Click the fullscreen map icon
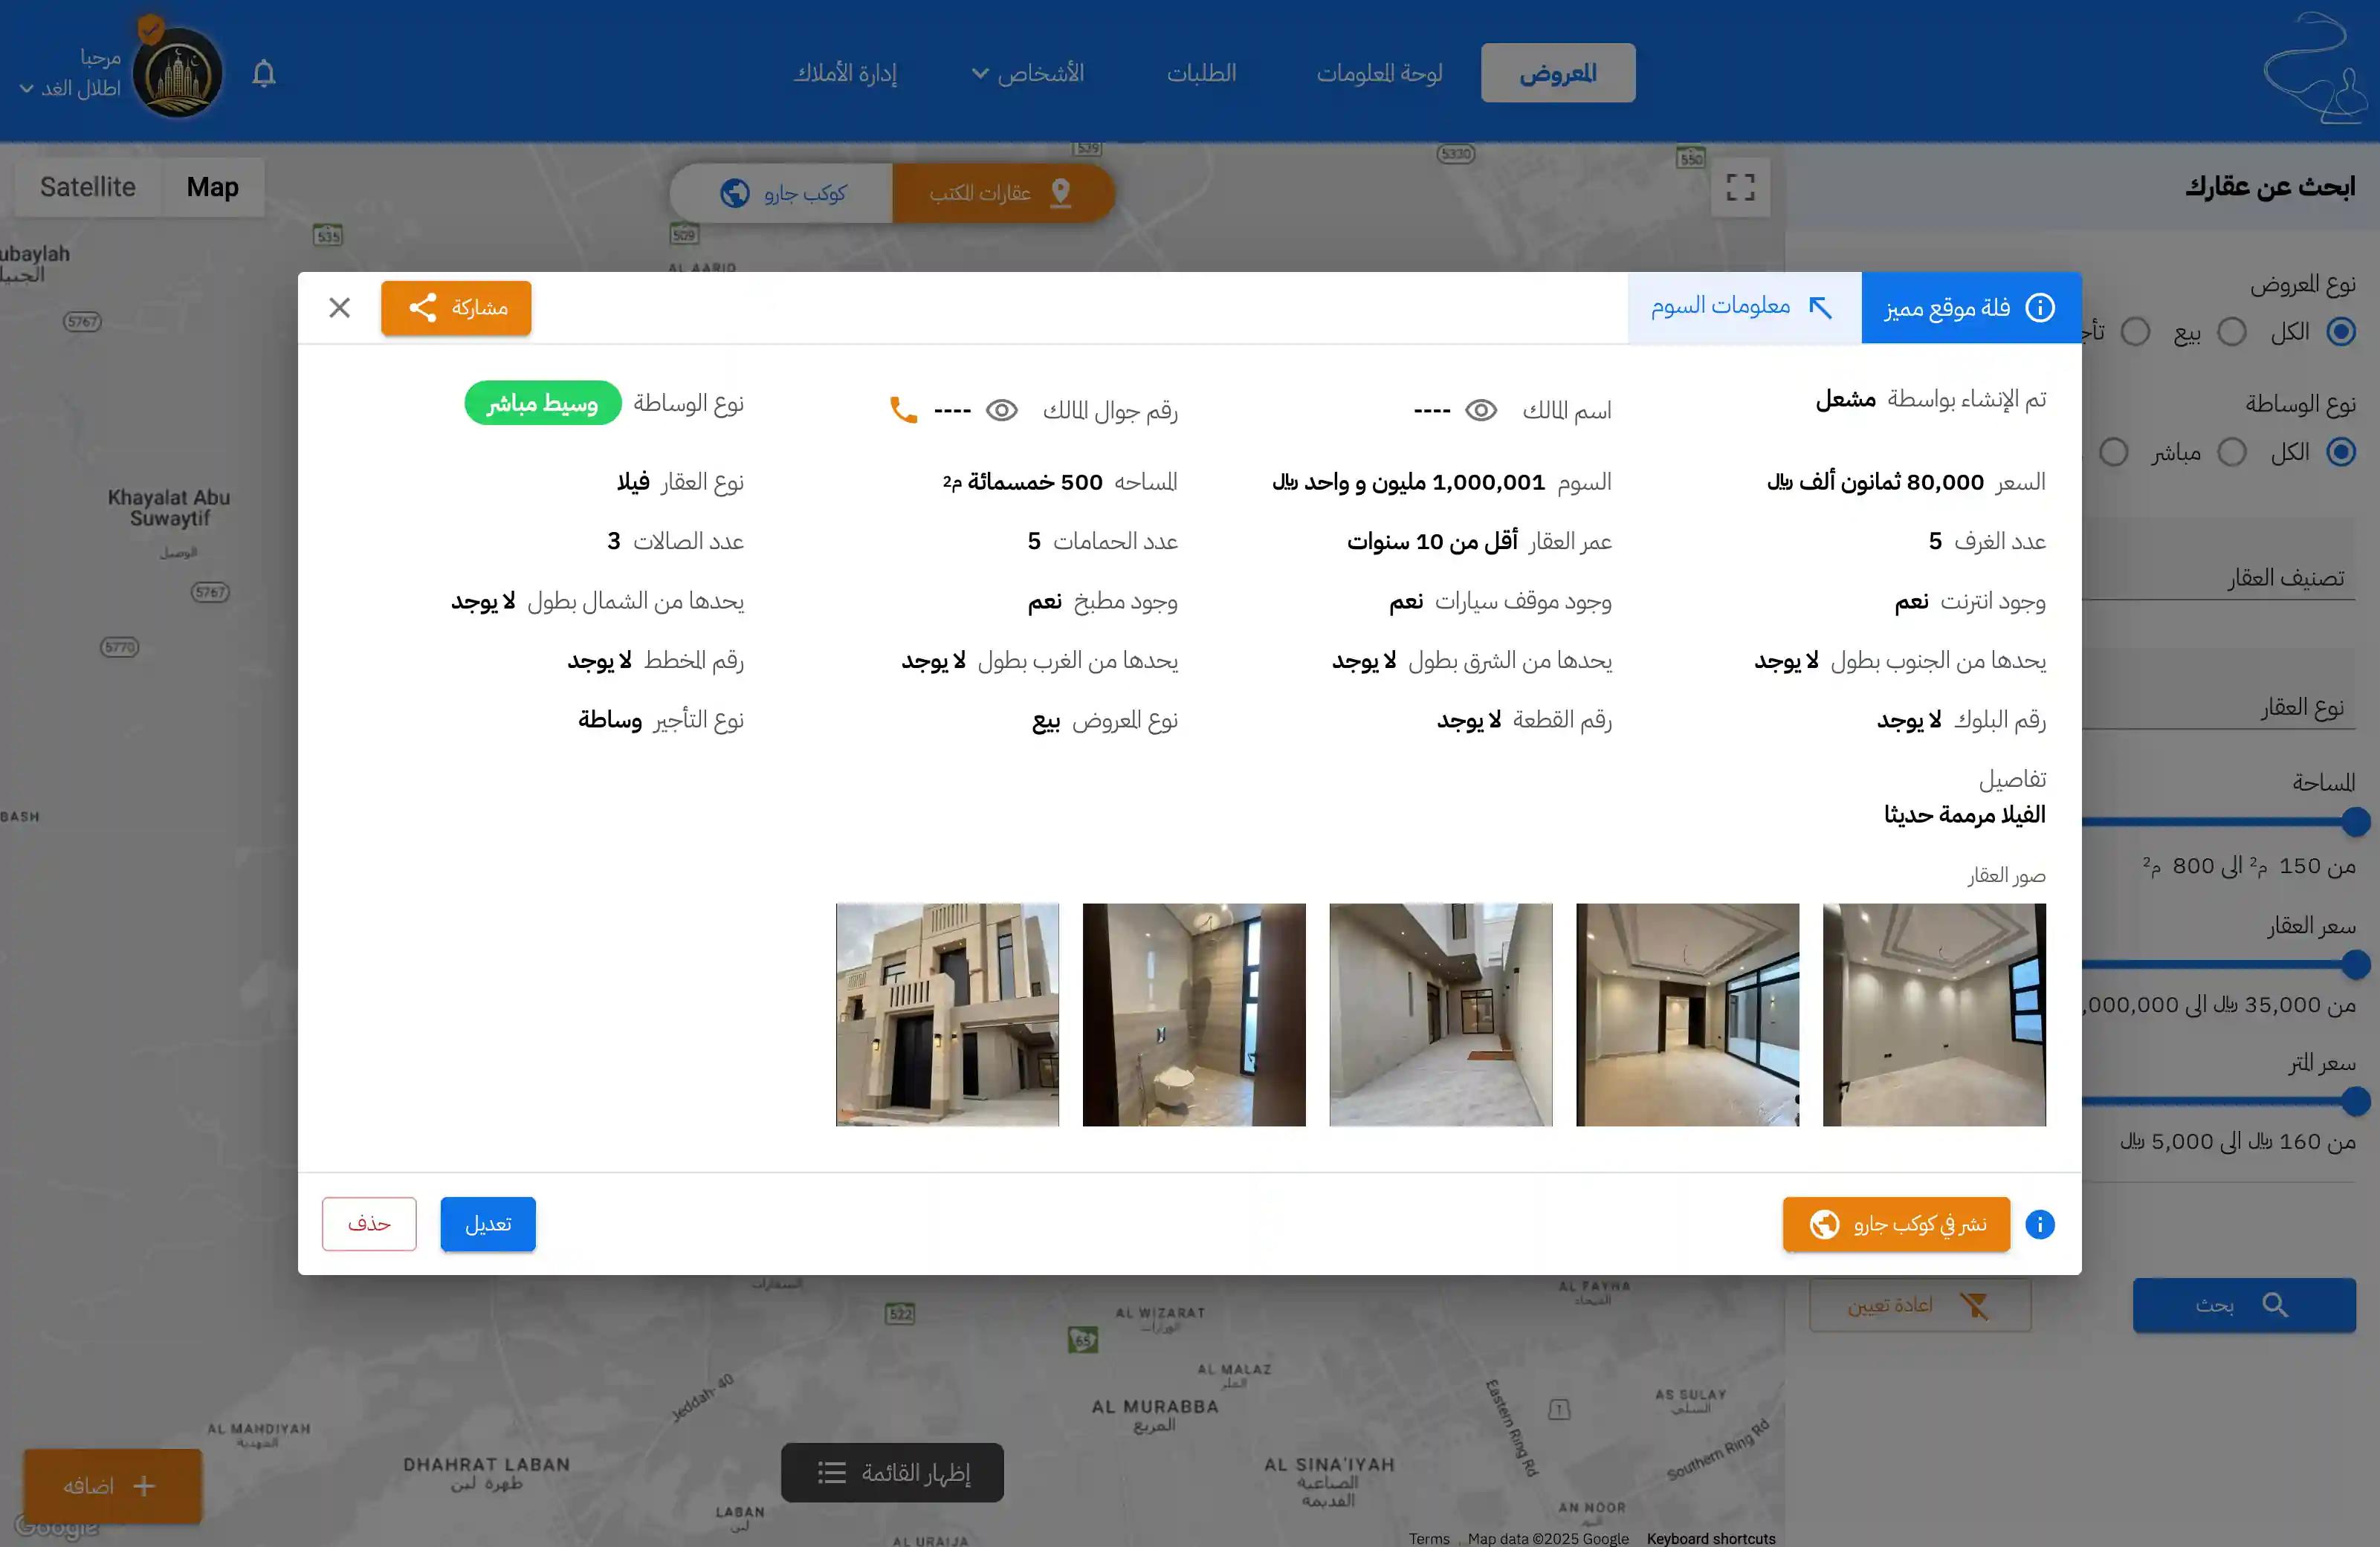Viewport: 2380px width, 1547px height. coord(1740,187)
